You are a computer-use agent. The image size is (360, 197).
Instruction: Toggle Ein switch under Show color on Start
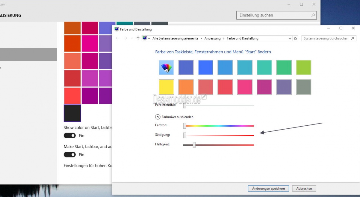coord(70,136)
